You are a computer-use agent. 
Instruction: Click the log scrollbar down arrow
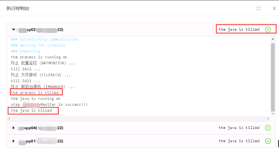coord(273,115)
